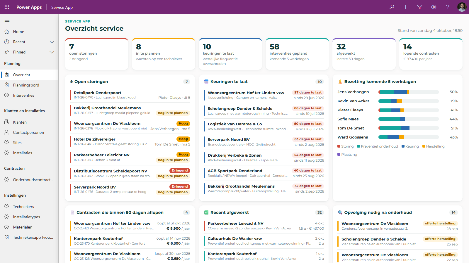Open Techniekersapp navigation item
Screen dimensions: 469x263
(x=29, y=237)
